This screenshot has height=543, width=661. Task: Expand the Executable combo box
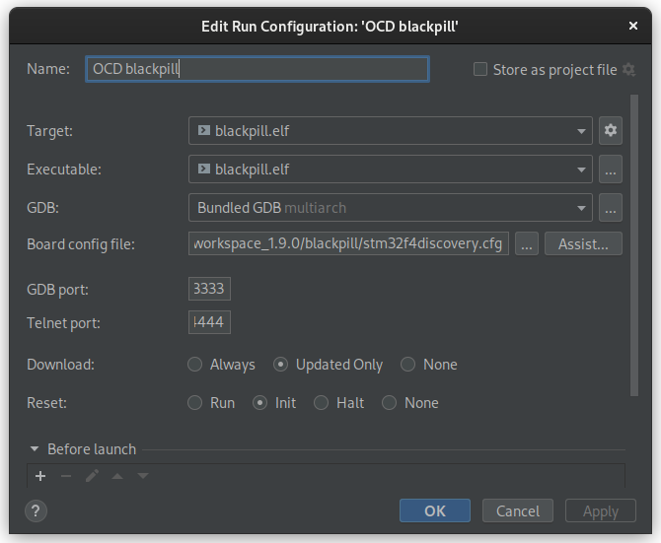tap(581, 170)
